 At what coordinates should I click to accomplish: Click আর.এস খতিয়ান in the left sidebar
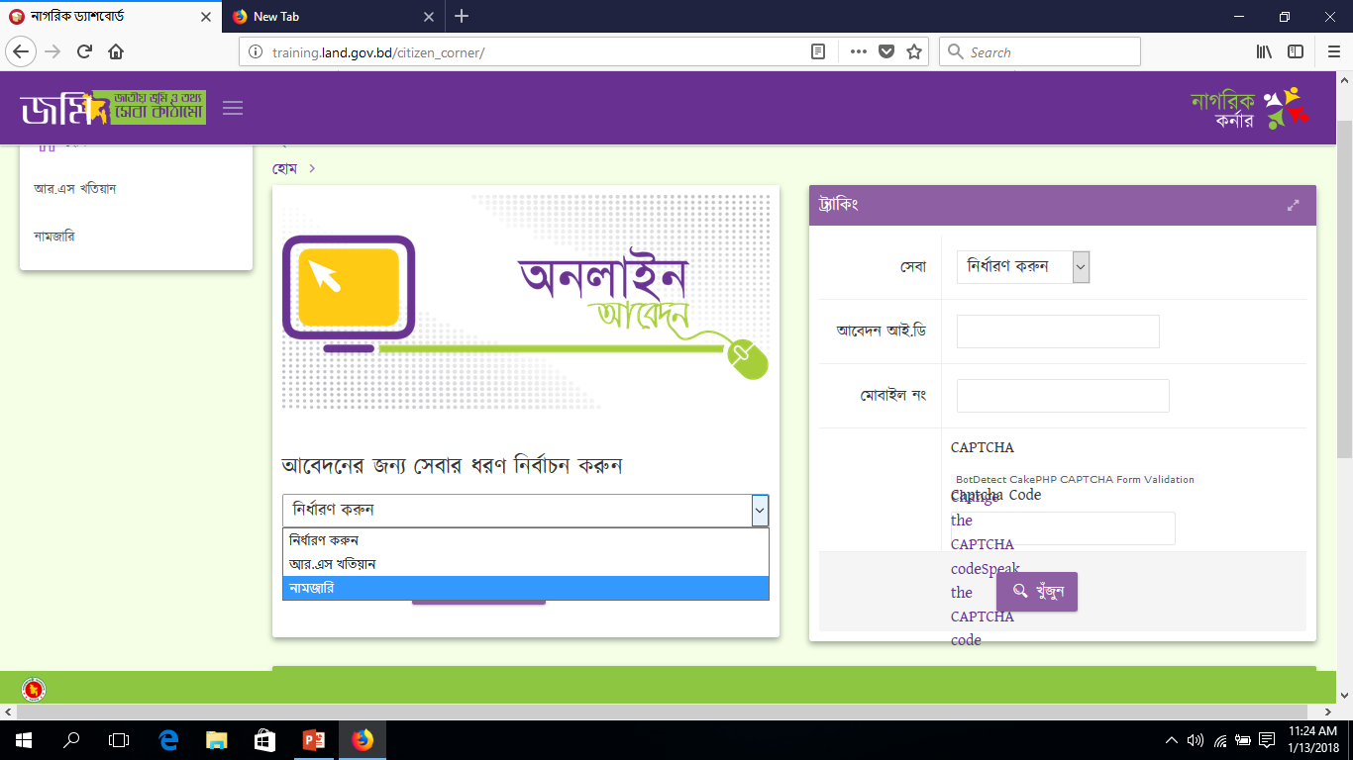(x=75, y=188)
